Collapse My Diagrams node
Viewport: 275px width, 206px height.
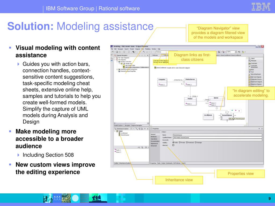115,60
